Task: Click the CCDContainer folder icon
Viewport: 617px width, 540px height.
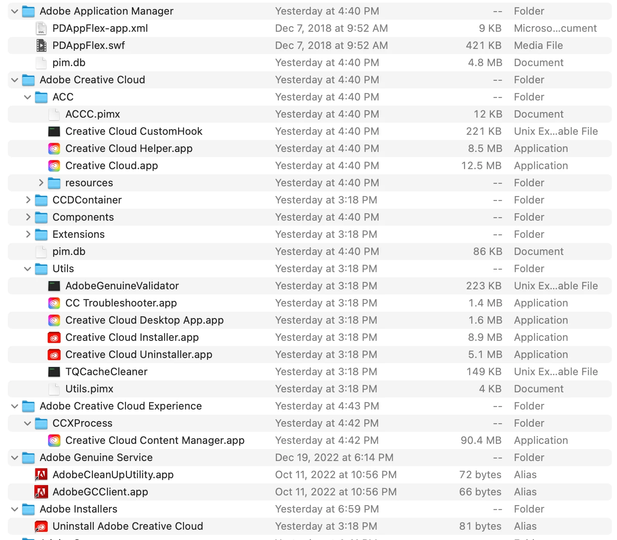Action: [x=41, y=200]
